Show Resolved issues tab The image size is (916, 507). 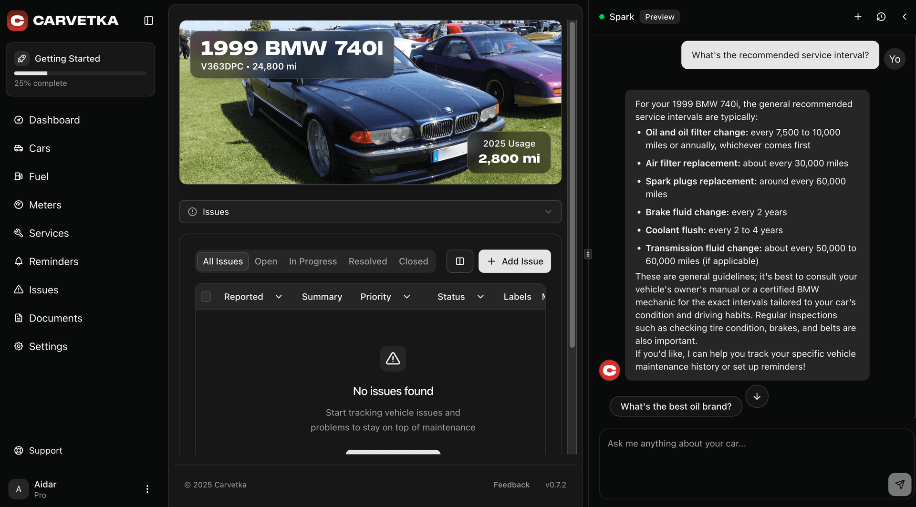(368, 261)
